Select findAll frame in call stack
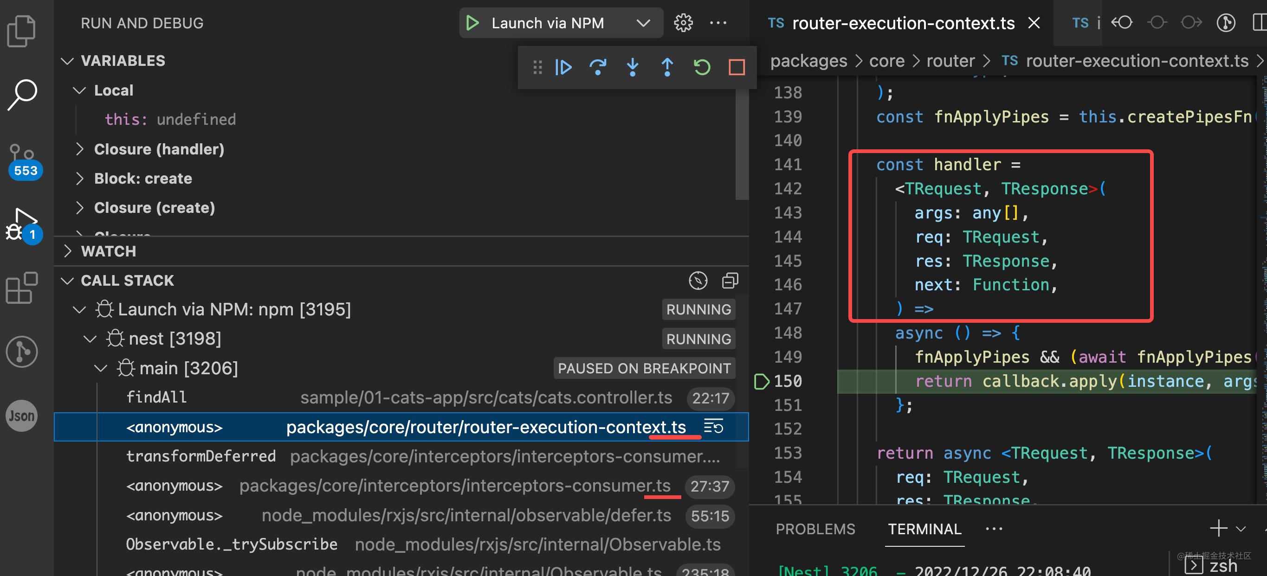Viewport: 1267px width, 576px height. tap(401, 397)
